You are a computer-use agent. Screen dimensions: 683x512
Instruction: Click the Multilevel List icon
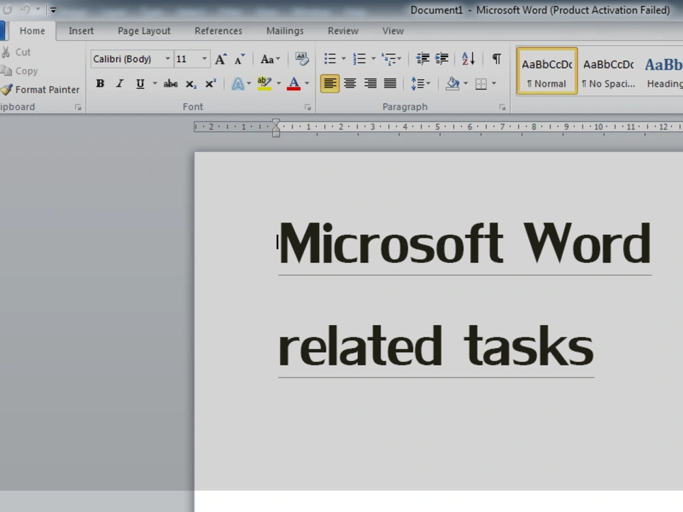coord(389,59)
